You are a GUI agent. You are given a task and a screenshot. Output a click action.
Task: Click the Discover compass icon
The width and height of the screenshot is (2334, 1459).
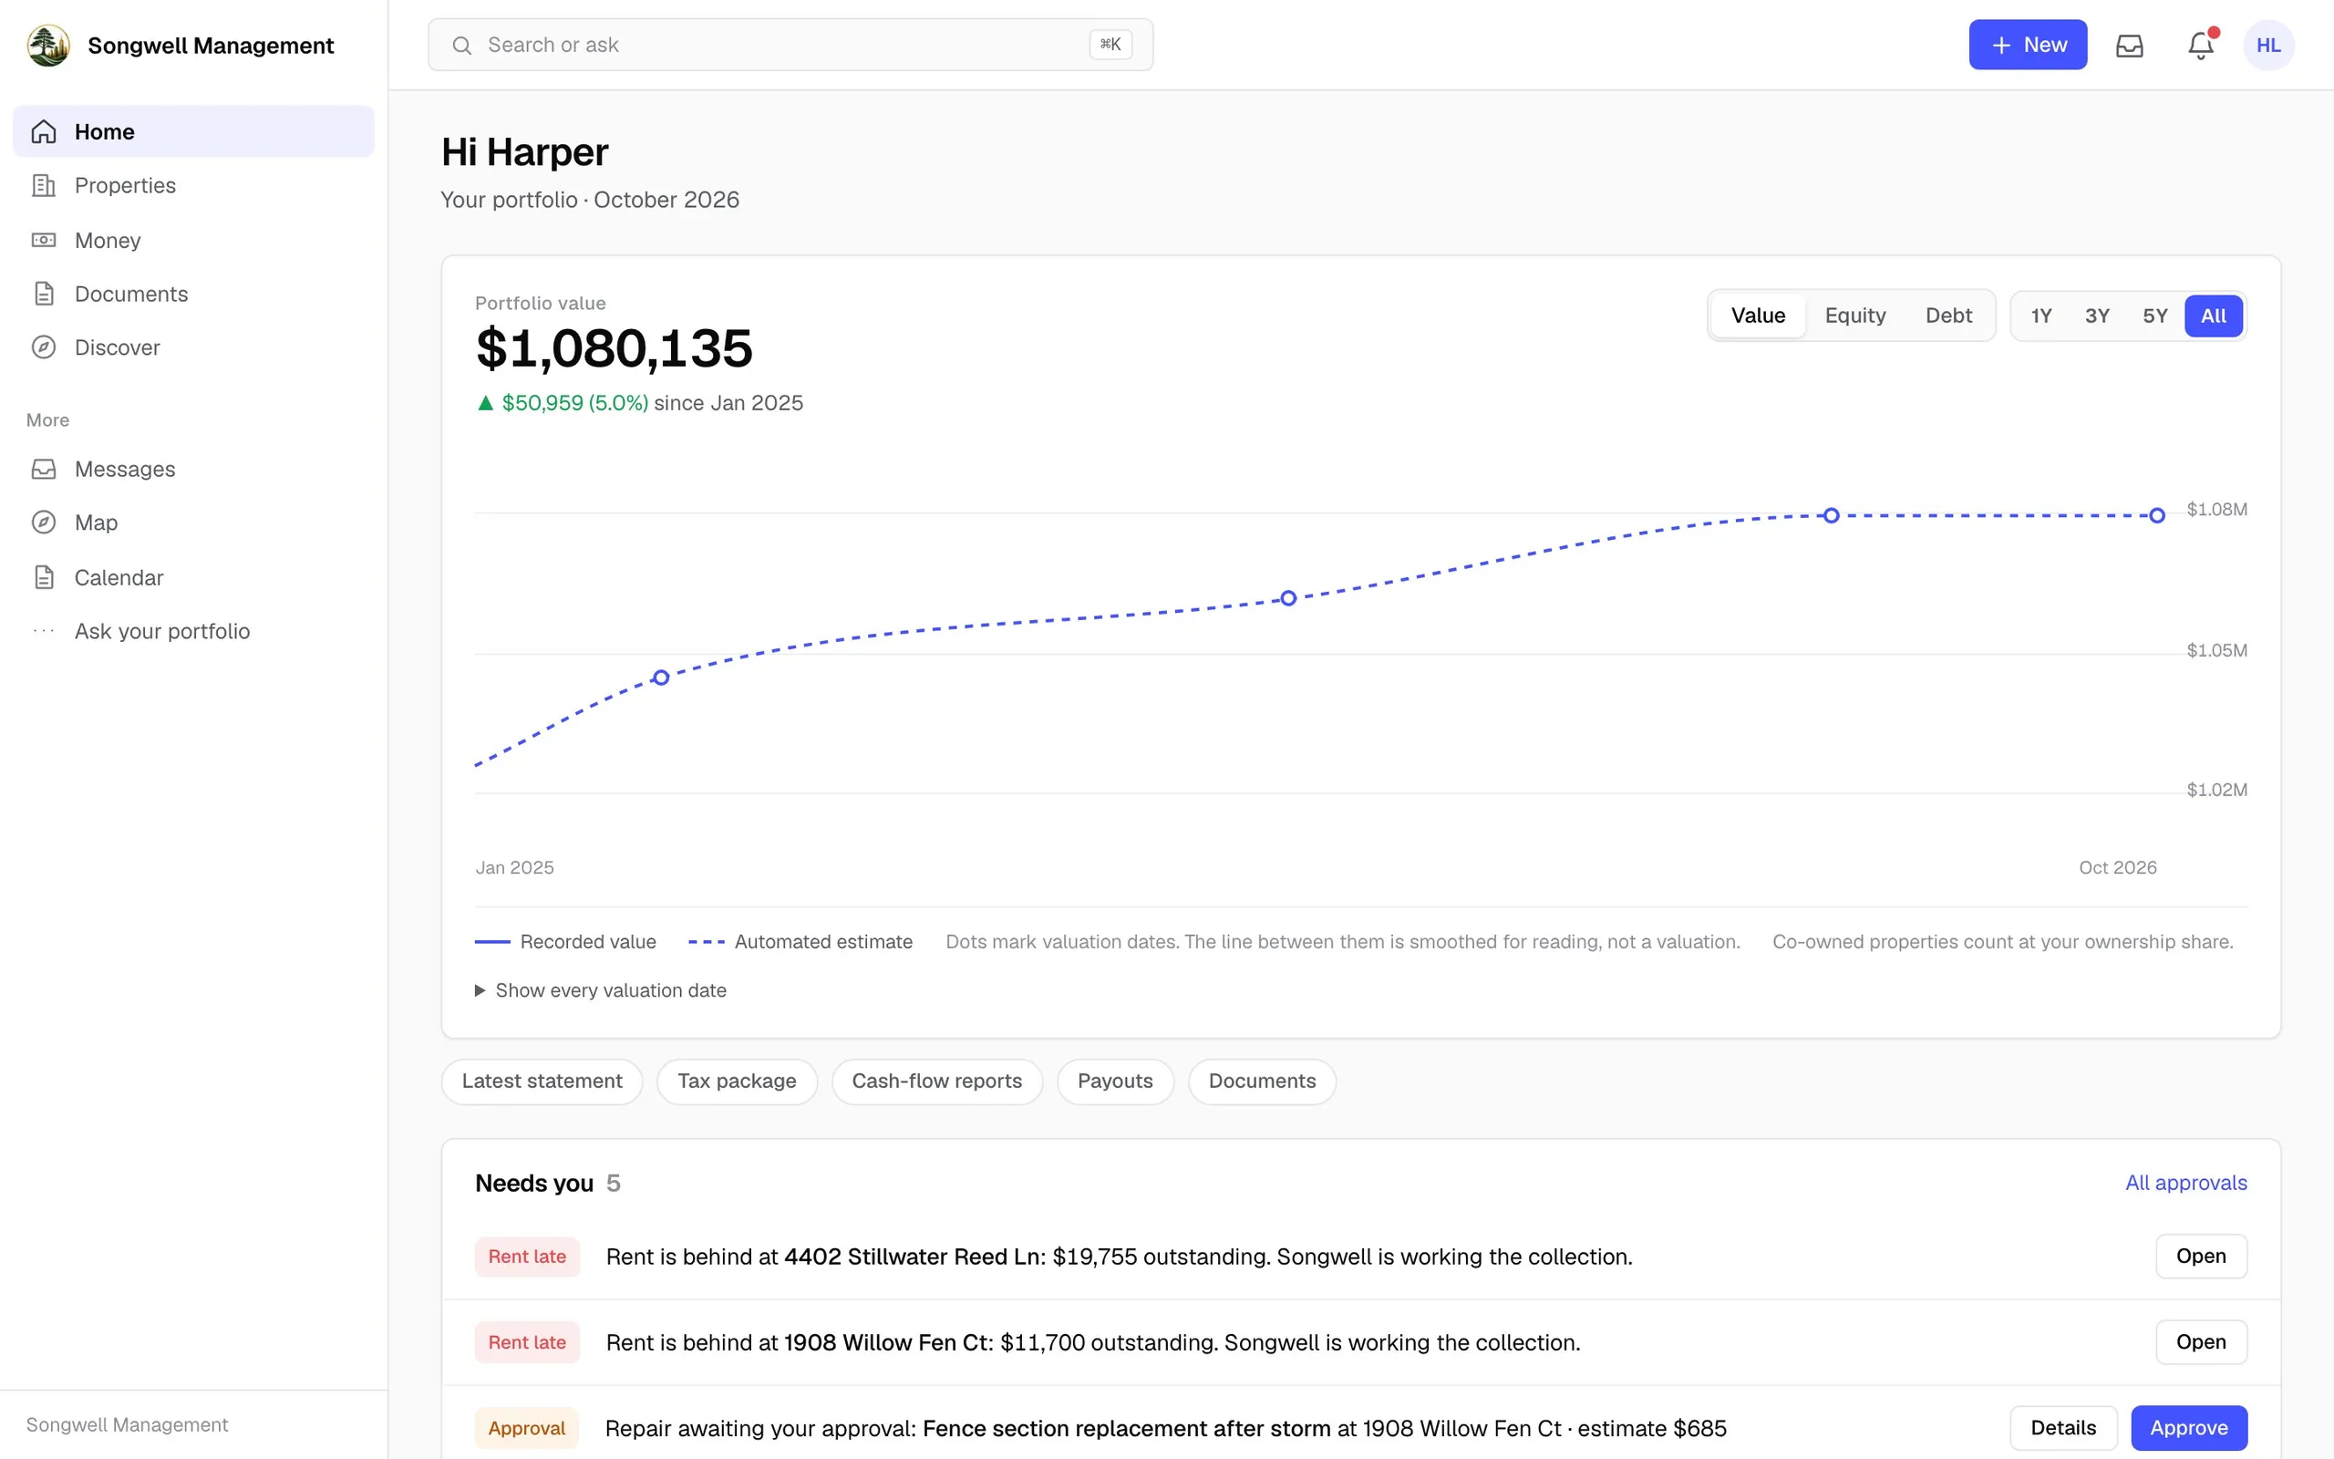point(44,347)
